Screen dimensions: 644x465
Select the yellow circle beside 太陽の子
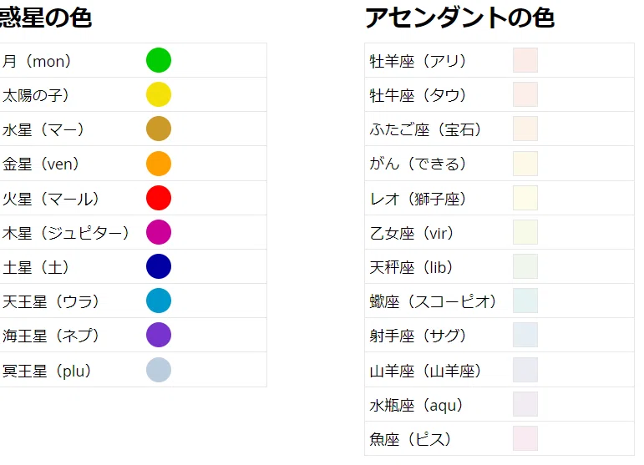(x=159, y=94)
